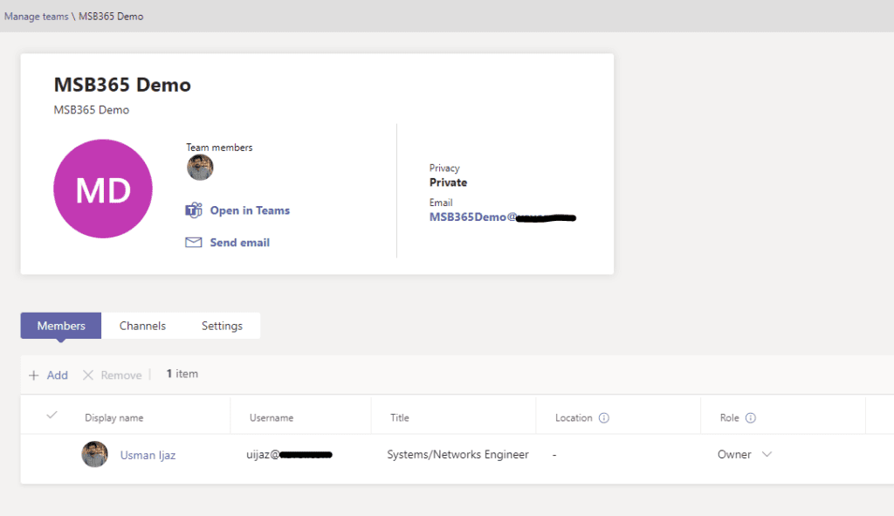
Task: Click the Team members label
Action: (x=219, y=147)
